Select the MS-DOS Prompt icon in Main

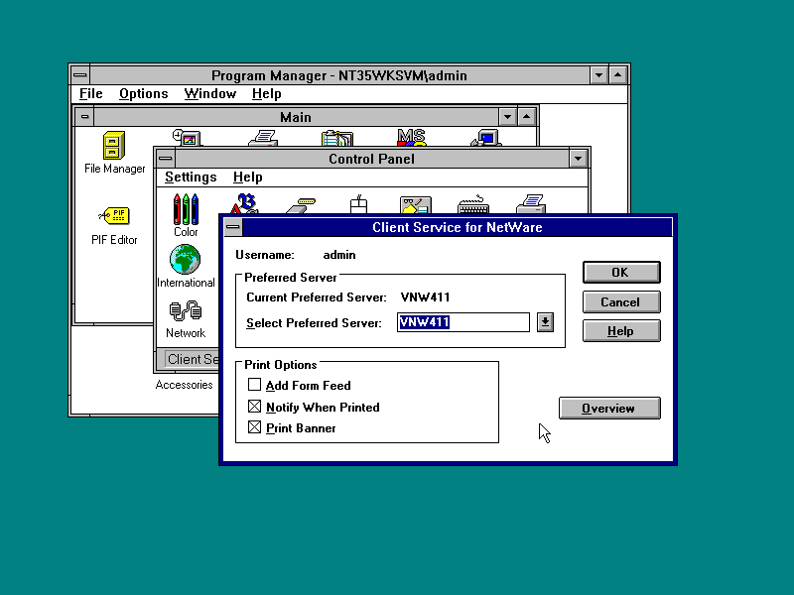pos(411,137)
